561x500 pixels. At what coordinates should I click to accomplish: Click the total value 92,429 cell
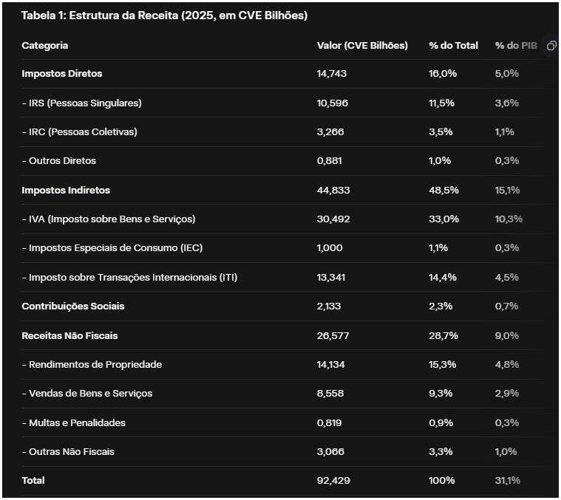pos(333,481)
